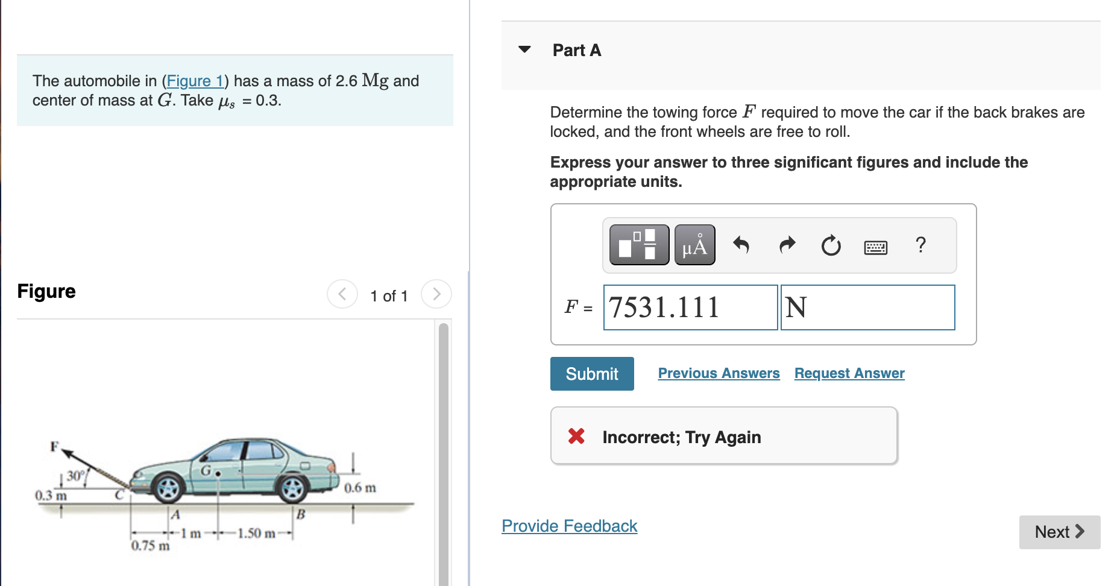Open Provide Feedback
The width and height of the screenshot is (1120, 586).
[568, 525]
